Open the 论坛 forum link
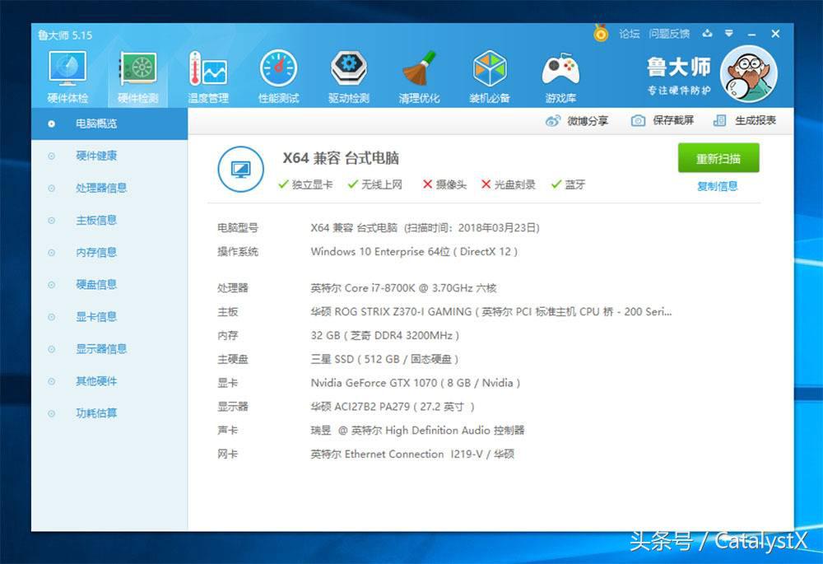823x564 pixels. (630, 34)
